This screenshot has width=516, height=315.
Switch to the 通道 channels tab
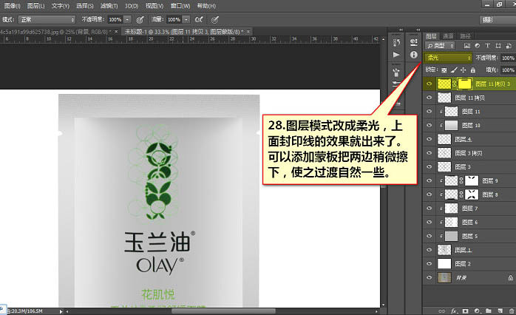(448, 36)
